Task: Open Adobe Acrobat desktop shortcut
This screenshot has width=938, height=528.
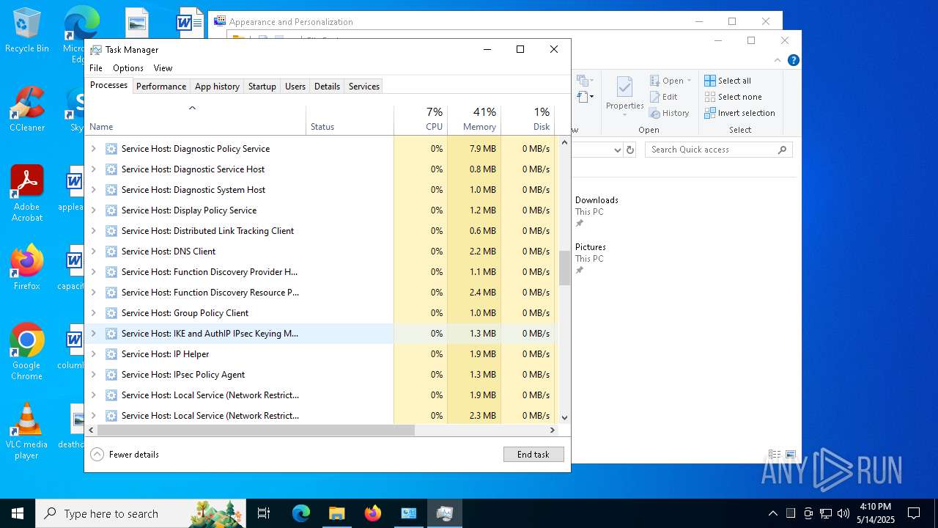Action: coord(27,194)
